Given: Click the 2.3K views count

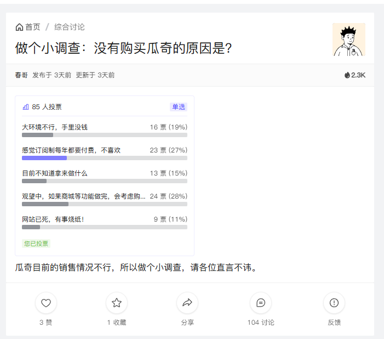Looking at the screenshot, I should 358,75.
